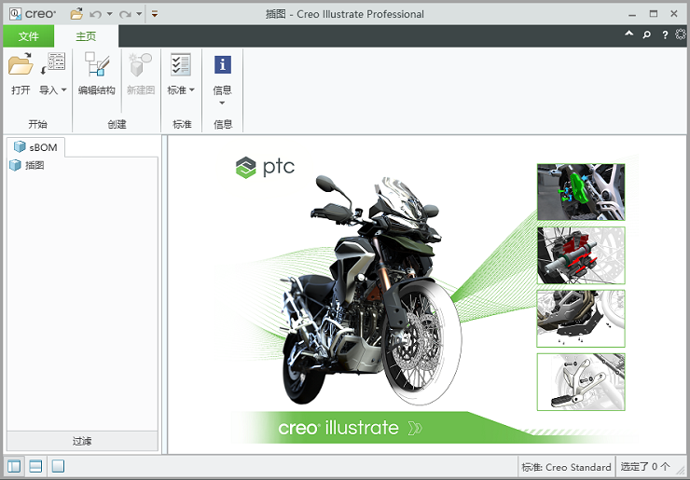Minimize the Creo Illustrate window
Screen dimensions: 690x480
(x=632, y=15)
